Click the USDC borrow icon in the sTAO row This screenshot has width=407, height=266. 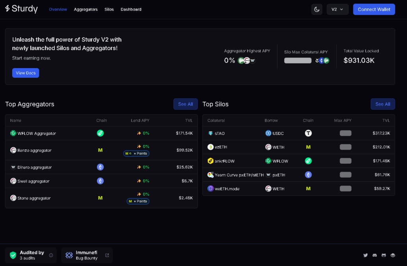267,133
